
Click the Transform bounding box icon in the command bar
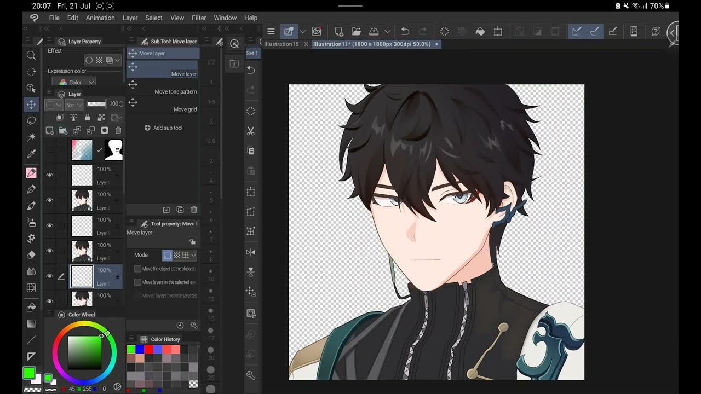(498, 32)
